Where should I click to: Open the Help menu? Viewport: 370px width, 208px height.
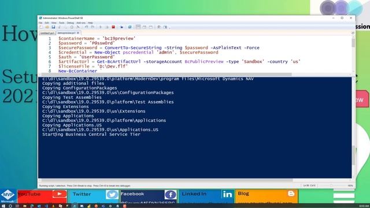coord(90,23)
